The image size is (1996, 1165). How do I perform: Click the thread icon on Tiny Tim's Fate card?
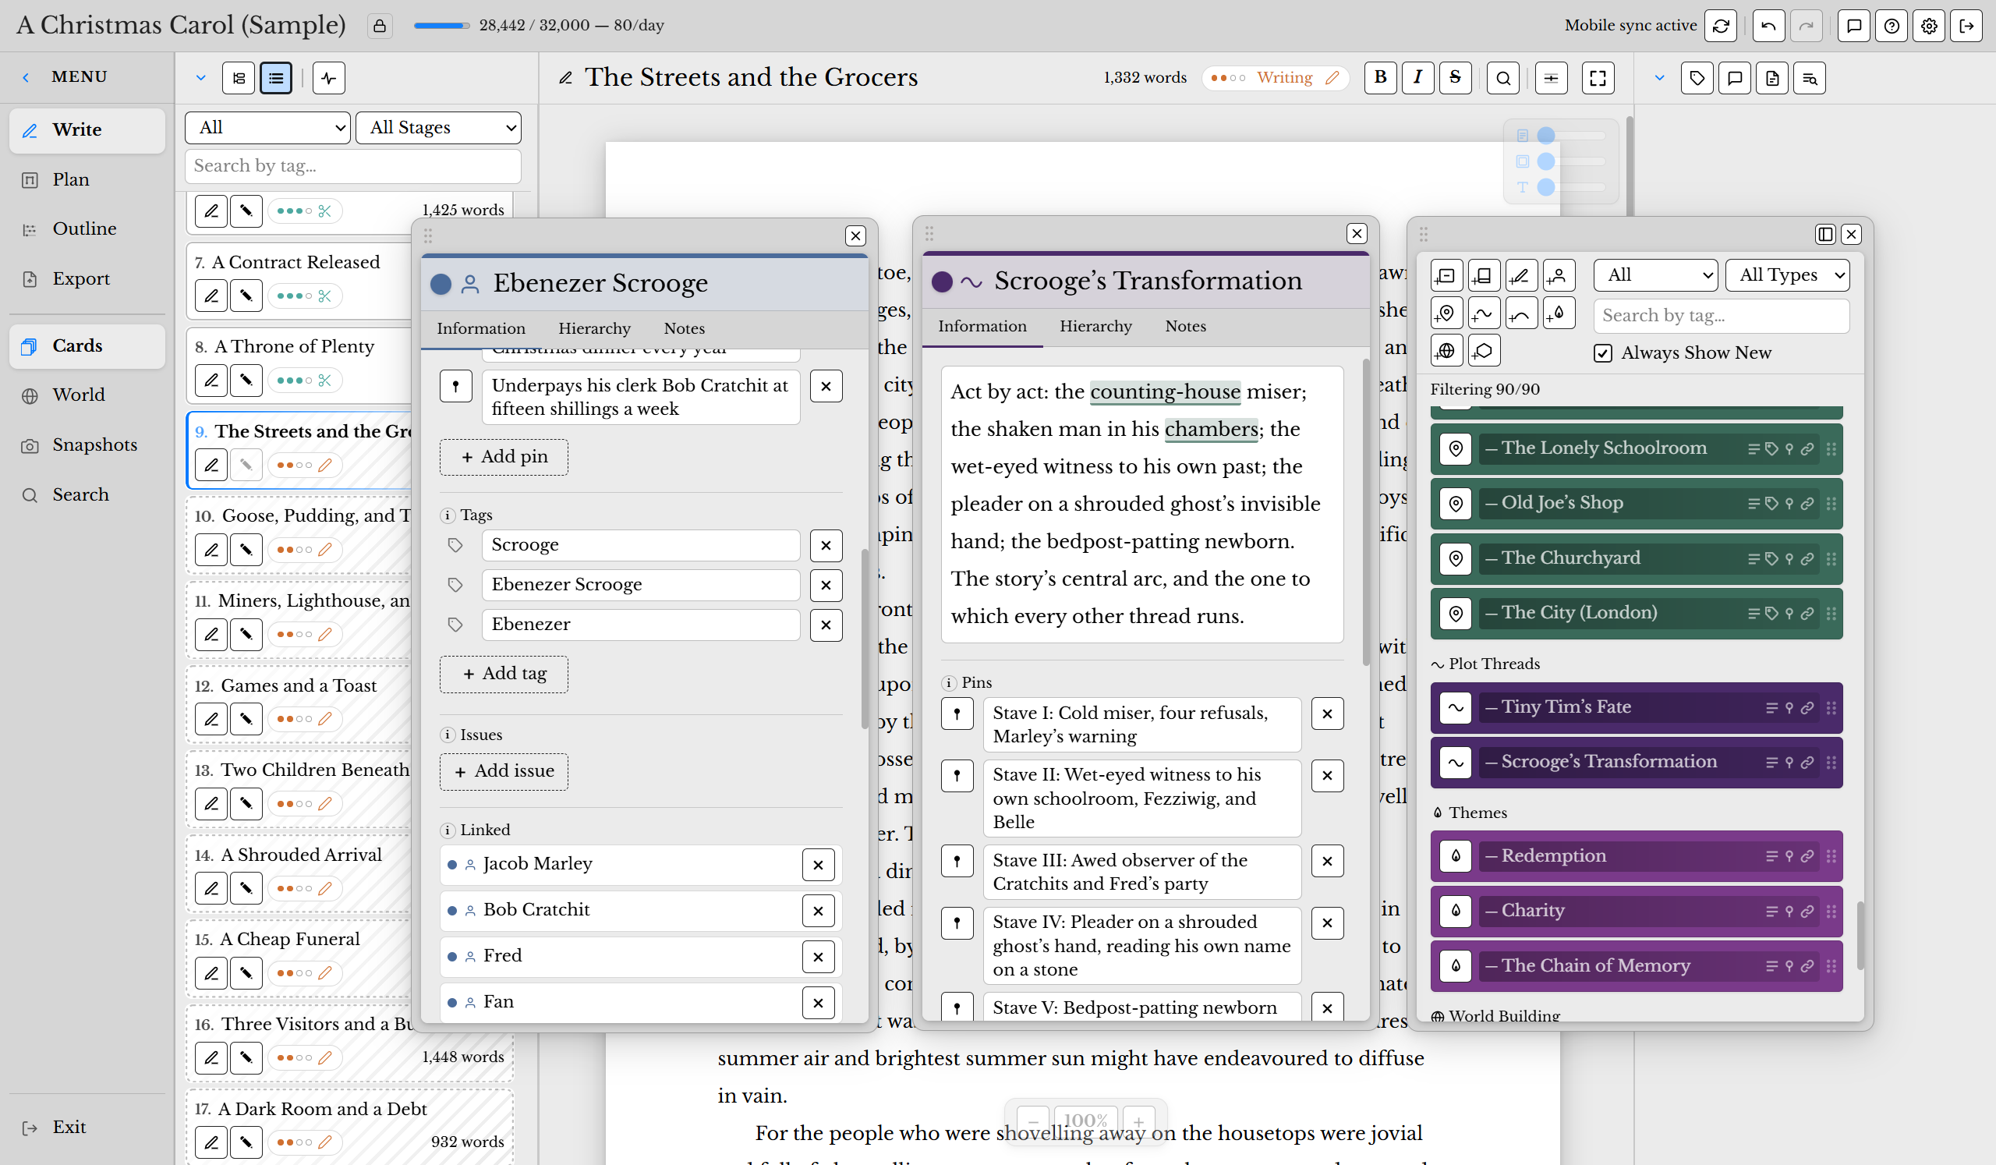pos(1456,708)
